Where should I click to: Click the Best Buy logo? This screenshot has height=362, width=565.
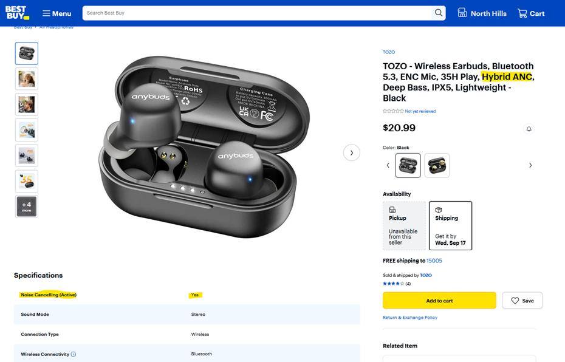16,13
